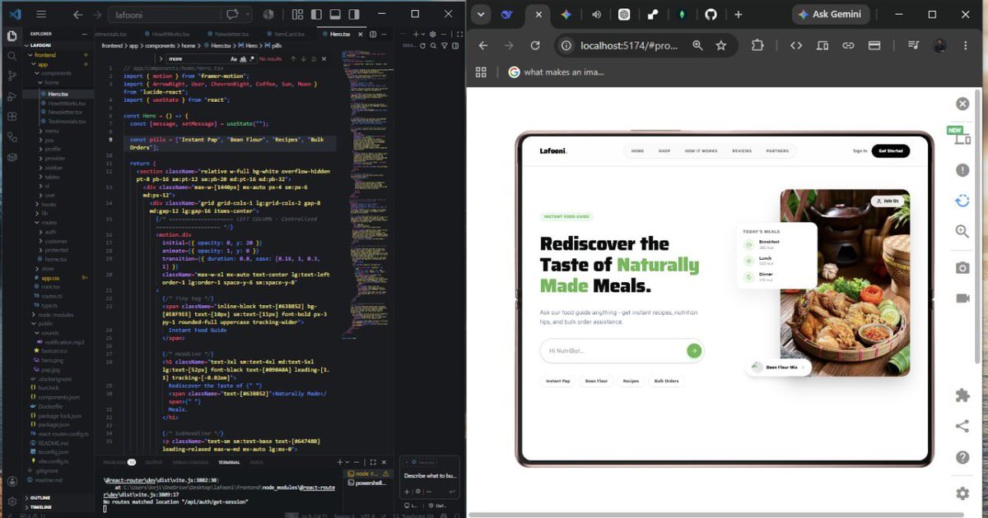The width and height of the screenshot is (988, 518).
Task: Switch to the ItemCard.tsx editor tab
Action: coord(290,34)
